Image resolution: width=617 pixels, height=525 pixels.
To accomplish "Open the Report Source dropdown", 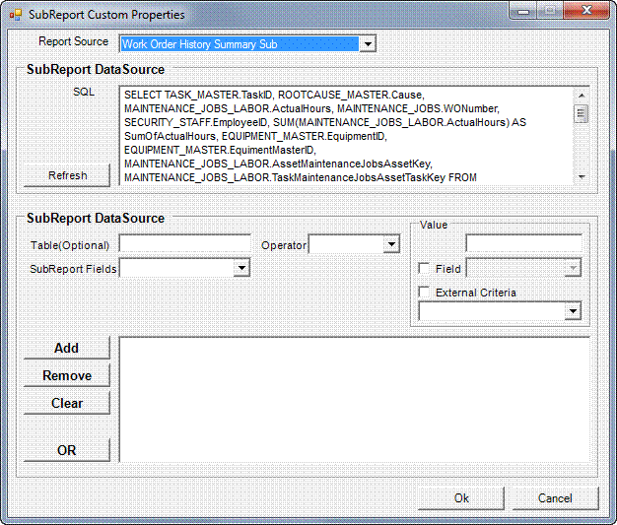I will coord(367,44).
